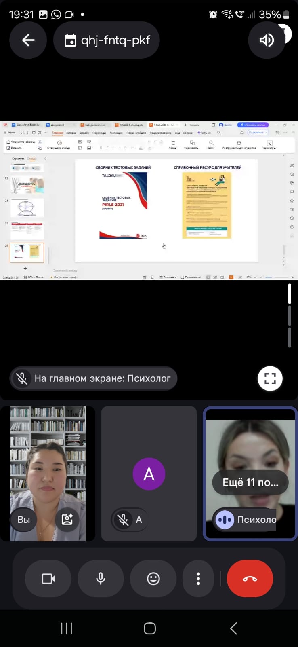Open the emoji reactions picker
Viewport: 298px width, 647px height.
pos(153,579)
